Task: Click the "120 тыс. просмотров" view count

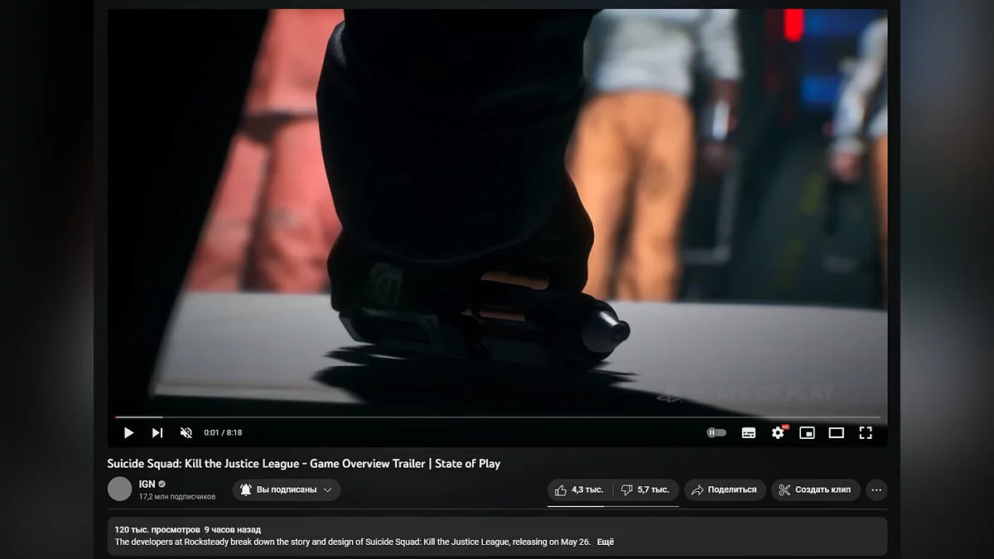Action: 157,529
